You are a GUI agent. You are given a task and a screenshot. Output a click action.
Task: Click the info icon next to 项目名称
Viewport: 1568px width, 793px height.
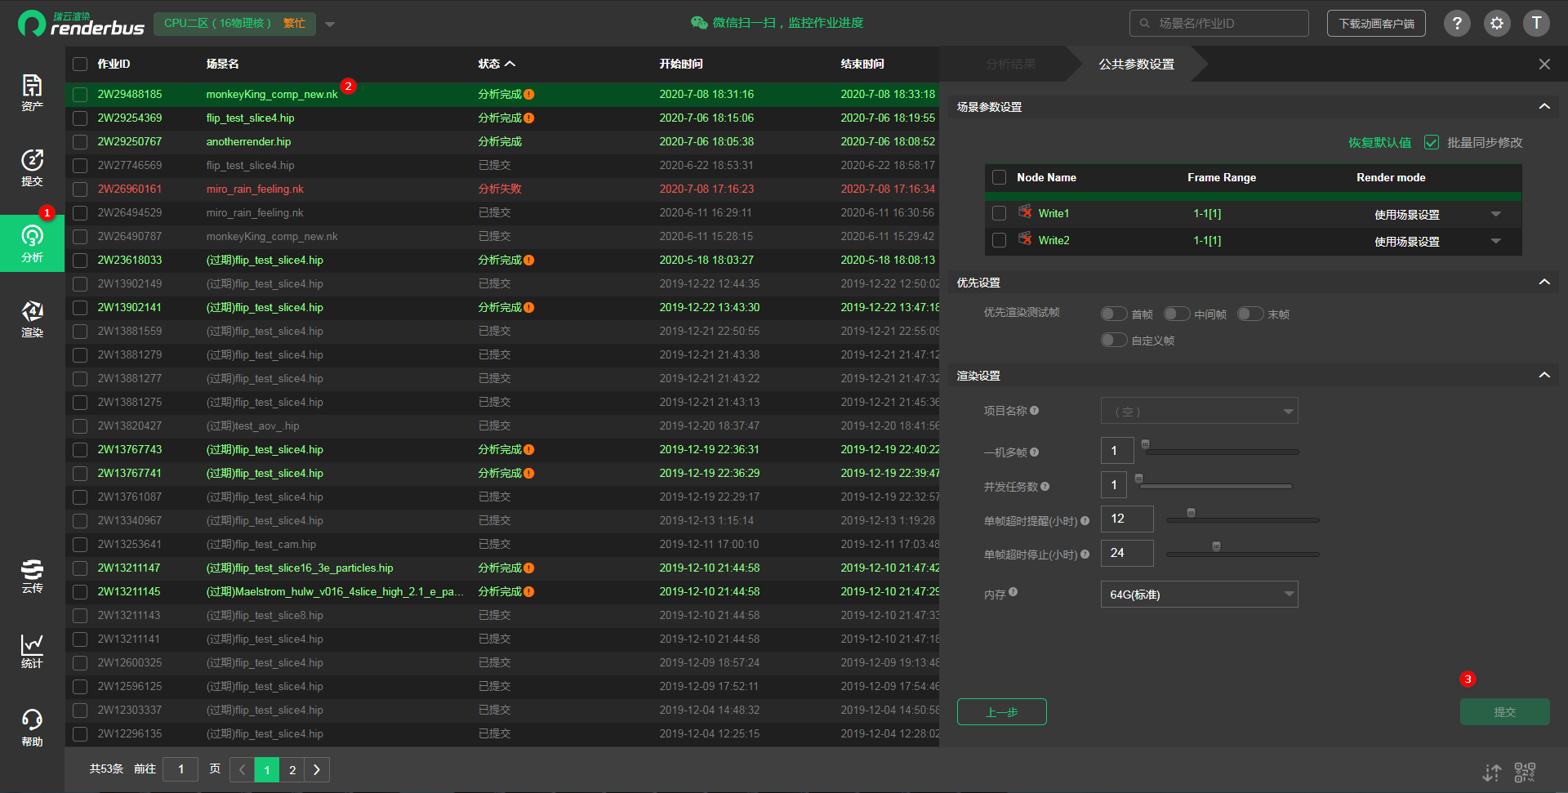click(1034, 410)
